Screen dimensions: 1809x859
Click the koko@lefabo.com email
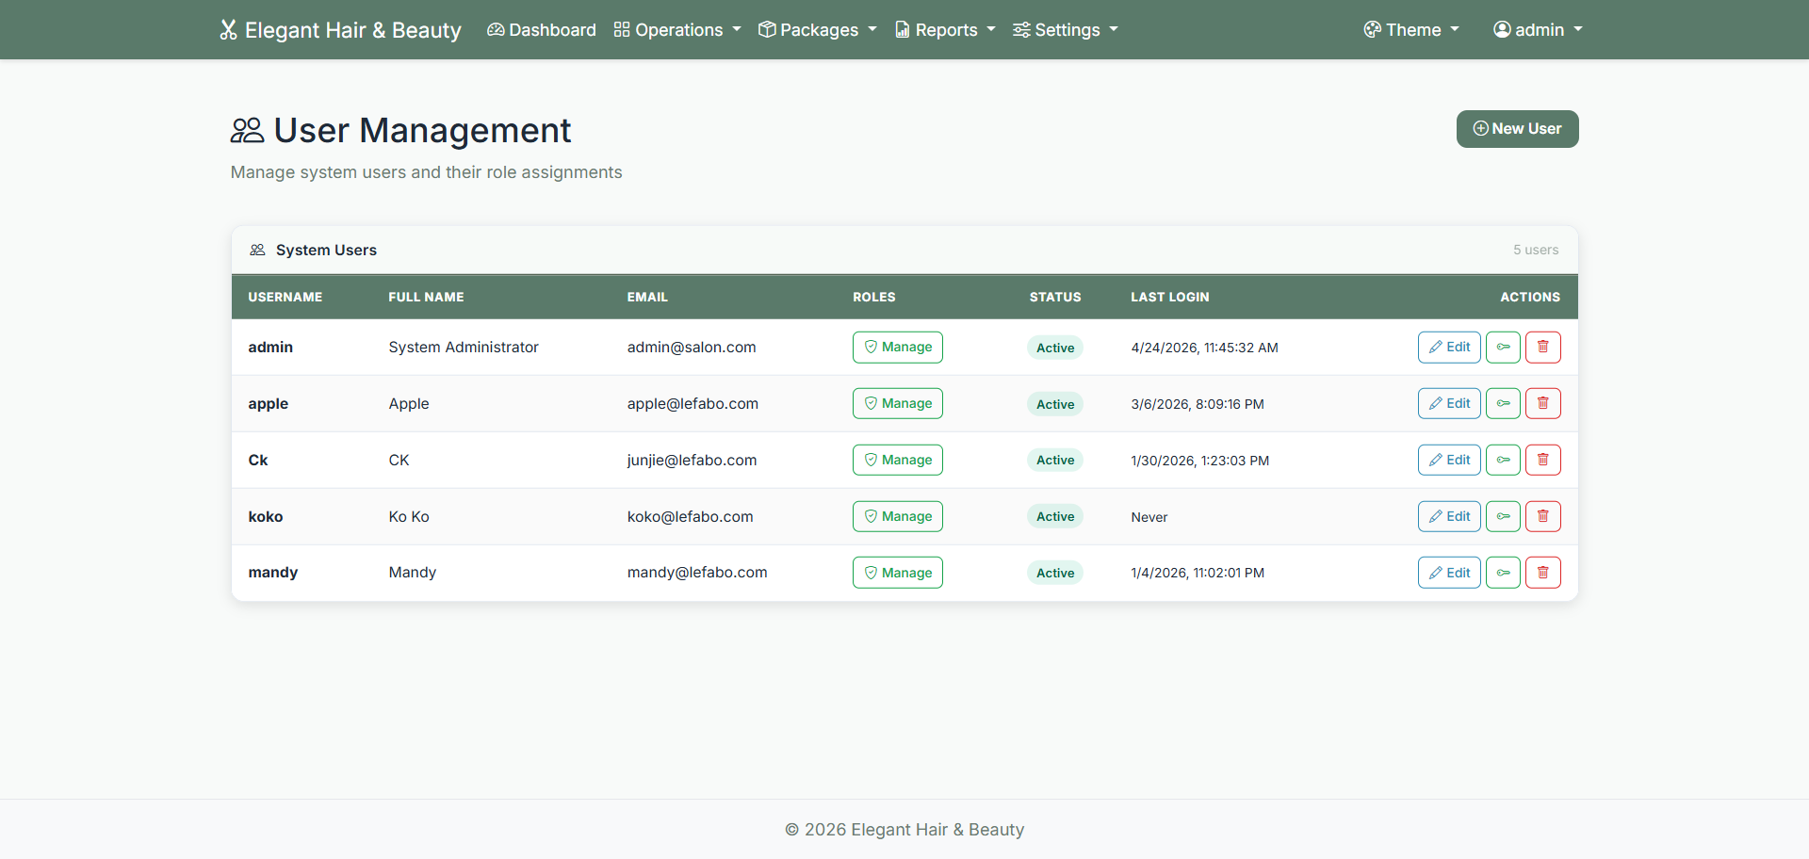pos(690,517)
